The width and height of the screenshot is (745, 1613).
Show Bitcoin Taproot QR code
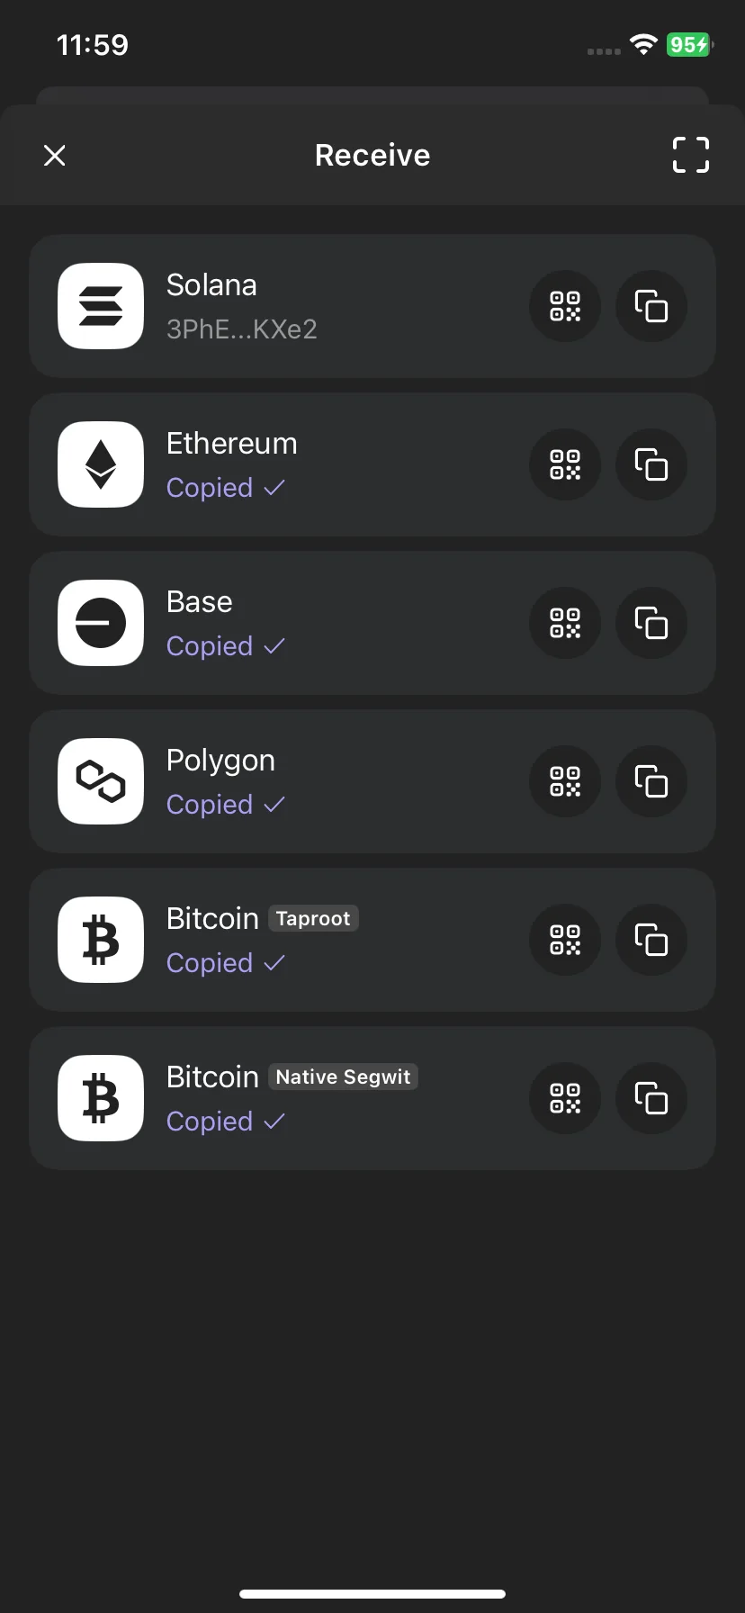(x=565, y=940)
